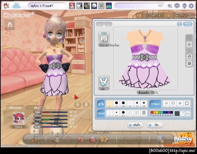Switch to the All stats tab
The width and height of the screenshot is (197, 154).
click(35, 108)
